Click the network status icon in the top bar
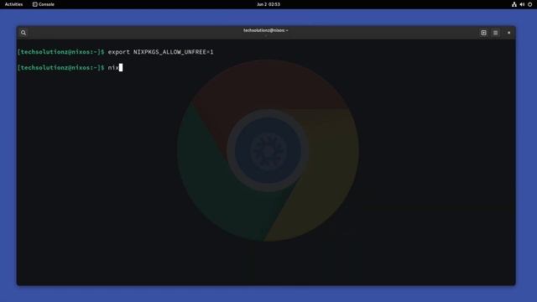The image size is (537, 302). (514, 4)
